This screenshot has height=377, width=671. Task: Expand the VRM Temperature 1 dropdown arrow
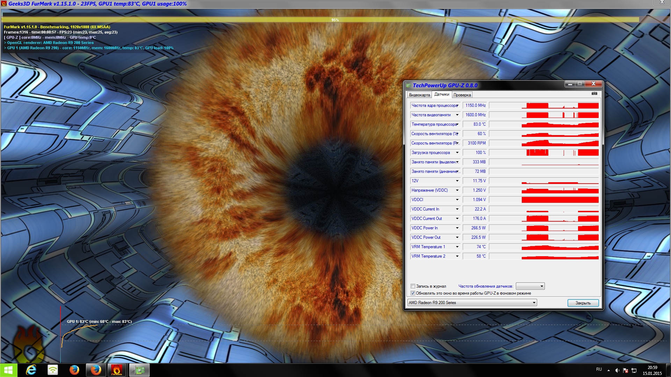point(457,247)
